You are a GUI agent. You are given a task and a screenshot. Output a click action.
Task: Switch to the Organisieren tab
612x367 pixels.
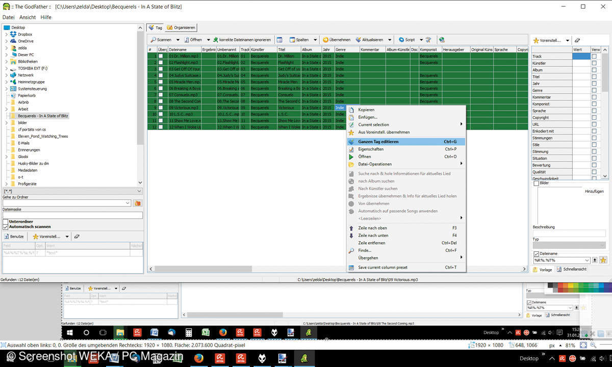coord(181,28)
